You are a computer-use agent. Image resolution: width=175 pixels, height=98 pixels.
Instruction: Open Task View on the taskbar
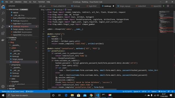[60, 95]
